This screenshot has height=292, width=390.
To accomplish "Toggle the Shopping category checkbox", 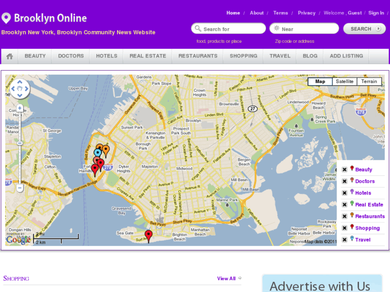I will coord(344,228).
